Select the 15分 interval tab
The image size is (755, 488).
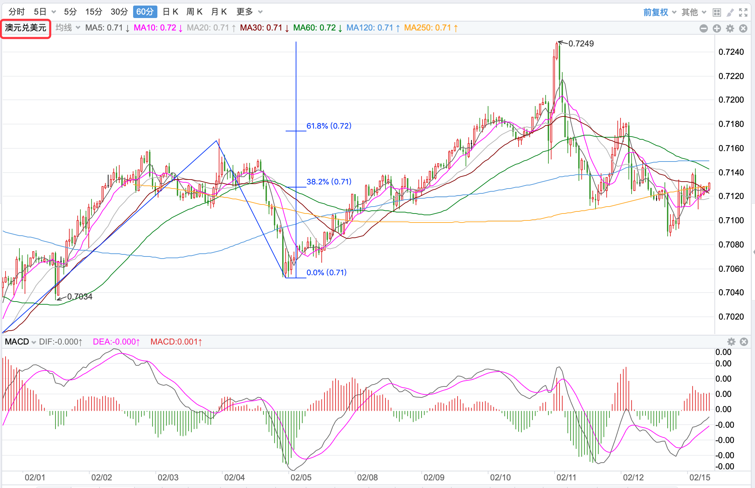click(x=94, y=12)
